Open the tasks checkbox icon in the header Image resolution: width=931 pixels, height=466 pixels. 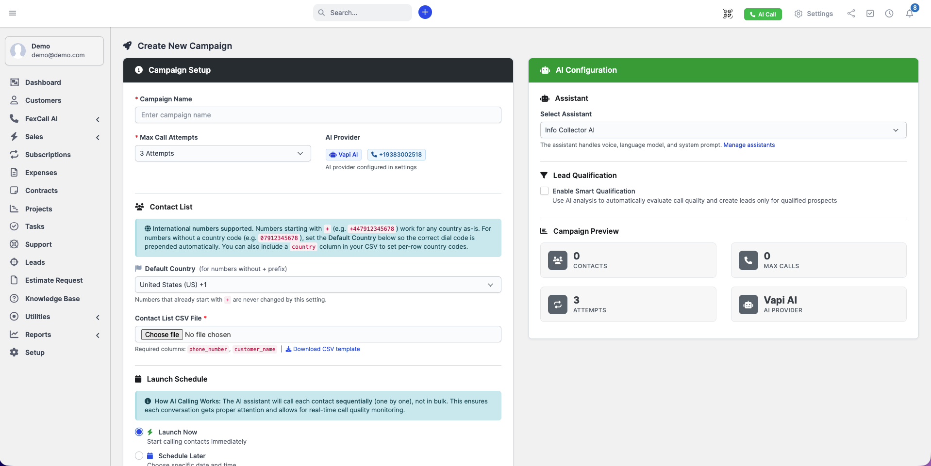point(870,14)
